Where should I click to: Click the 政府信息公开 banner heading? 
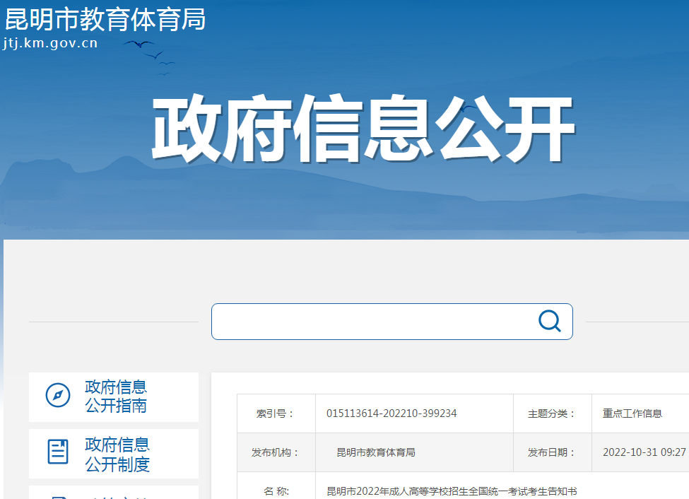(363, 129)
